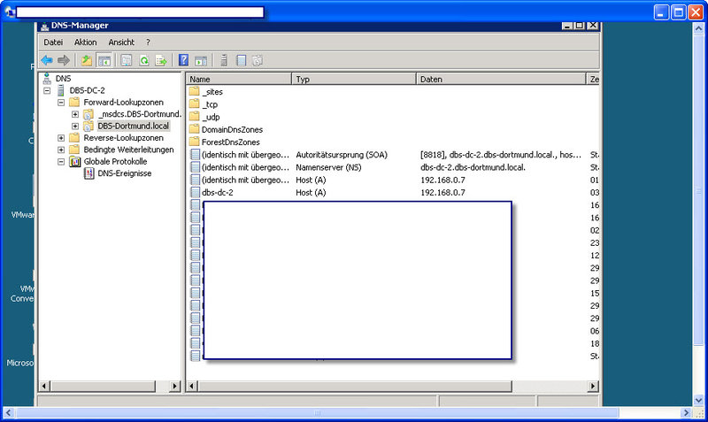
Task: Click the gray Forward arrow toolbar icon
Action: click(63, 60)
